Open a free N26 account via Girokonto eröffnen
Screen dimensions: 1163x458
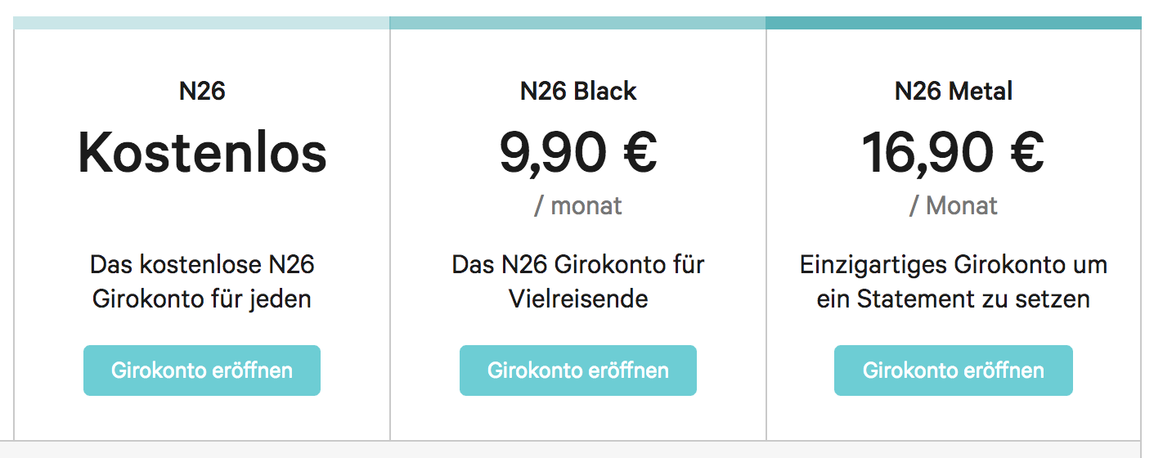[201, 370]
